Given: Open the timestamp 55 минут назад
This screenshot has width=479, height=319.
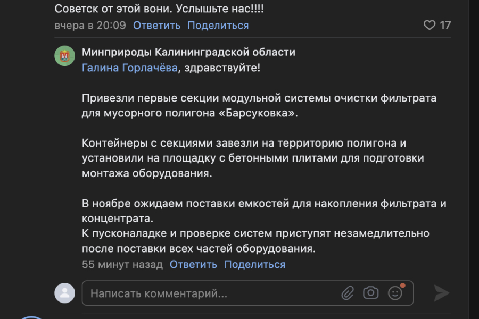Looking at the screenshot, I should (x=122, y=264).
